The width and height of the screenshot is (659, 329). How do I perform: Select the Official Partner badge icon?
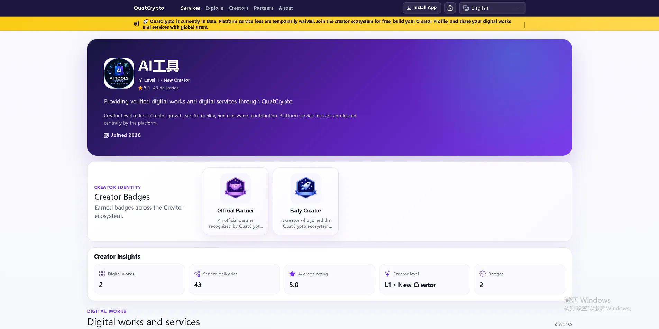(x=236, y=188)
